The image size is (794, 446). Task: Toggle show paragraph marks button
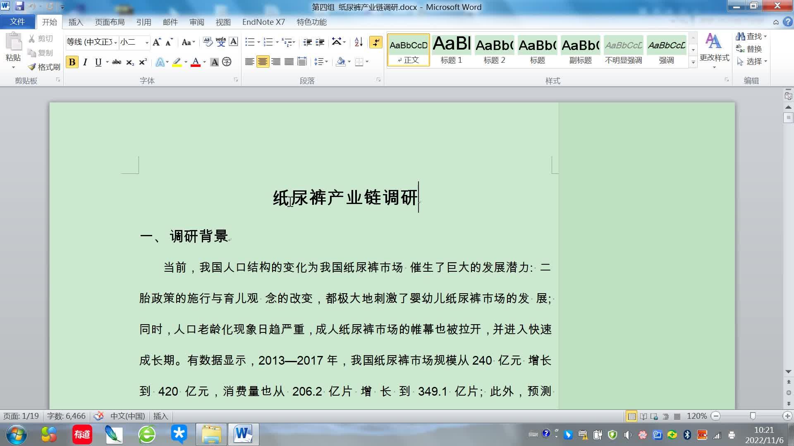(x=375, y=42)
